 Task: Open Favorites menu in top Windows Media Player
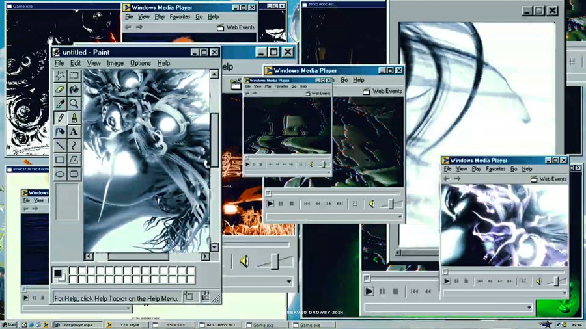point(180,16)
